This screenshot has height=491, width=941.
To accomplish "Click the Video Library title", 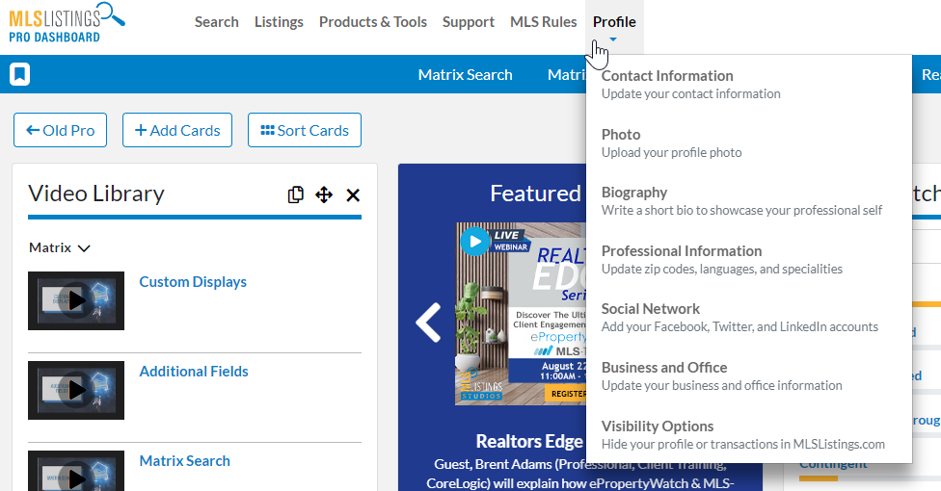I will tap(96, 194).
